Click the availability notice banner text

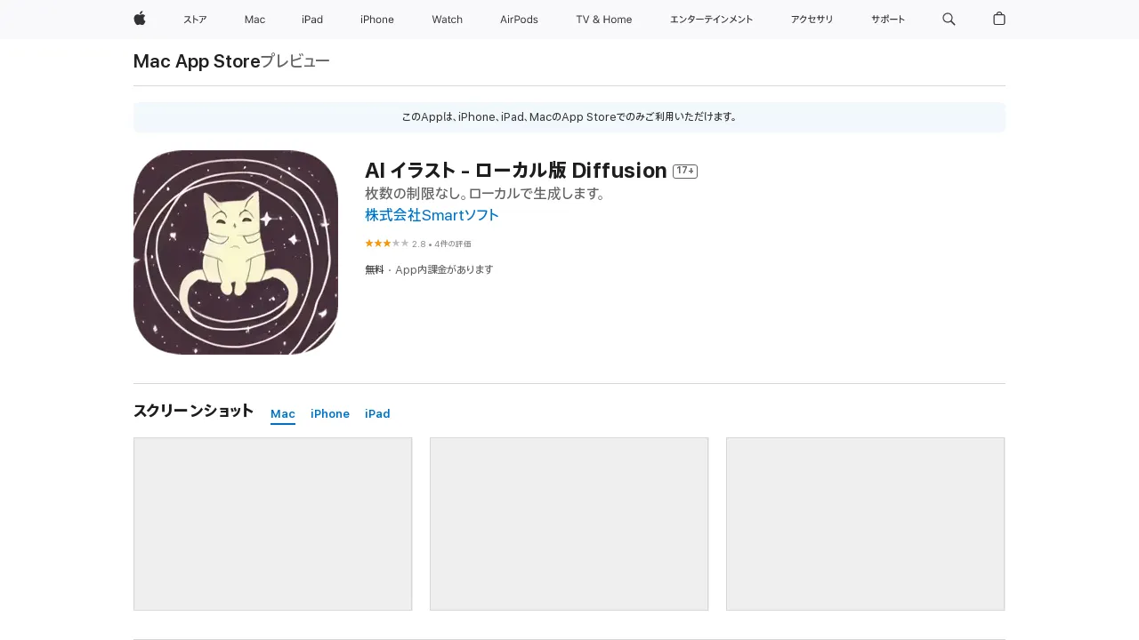(x=569, y=116)
